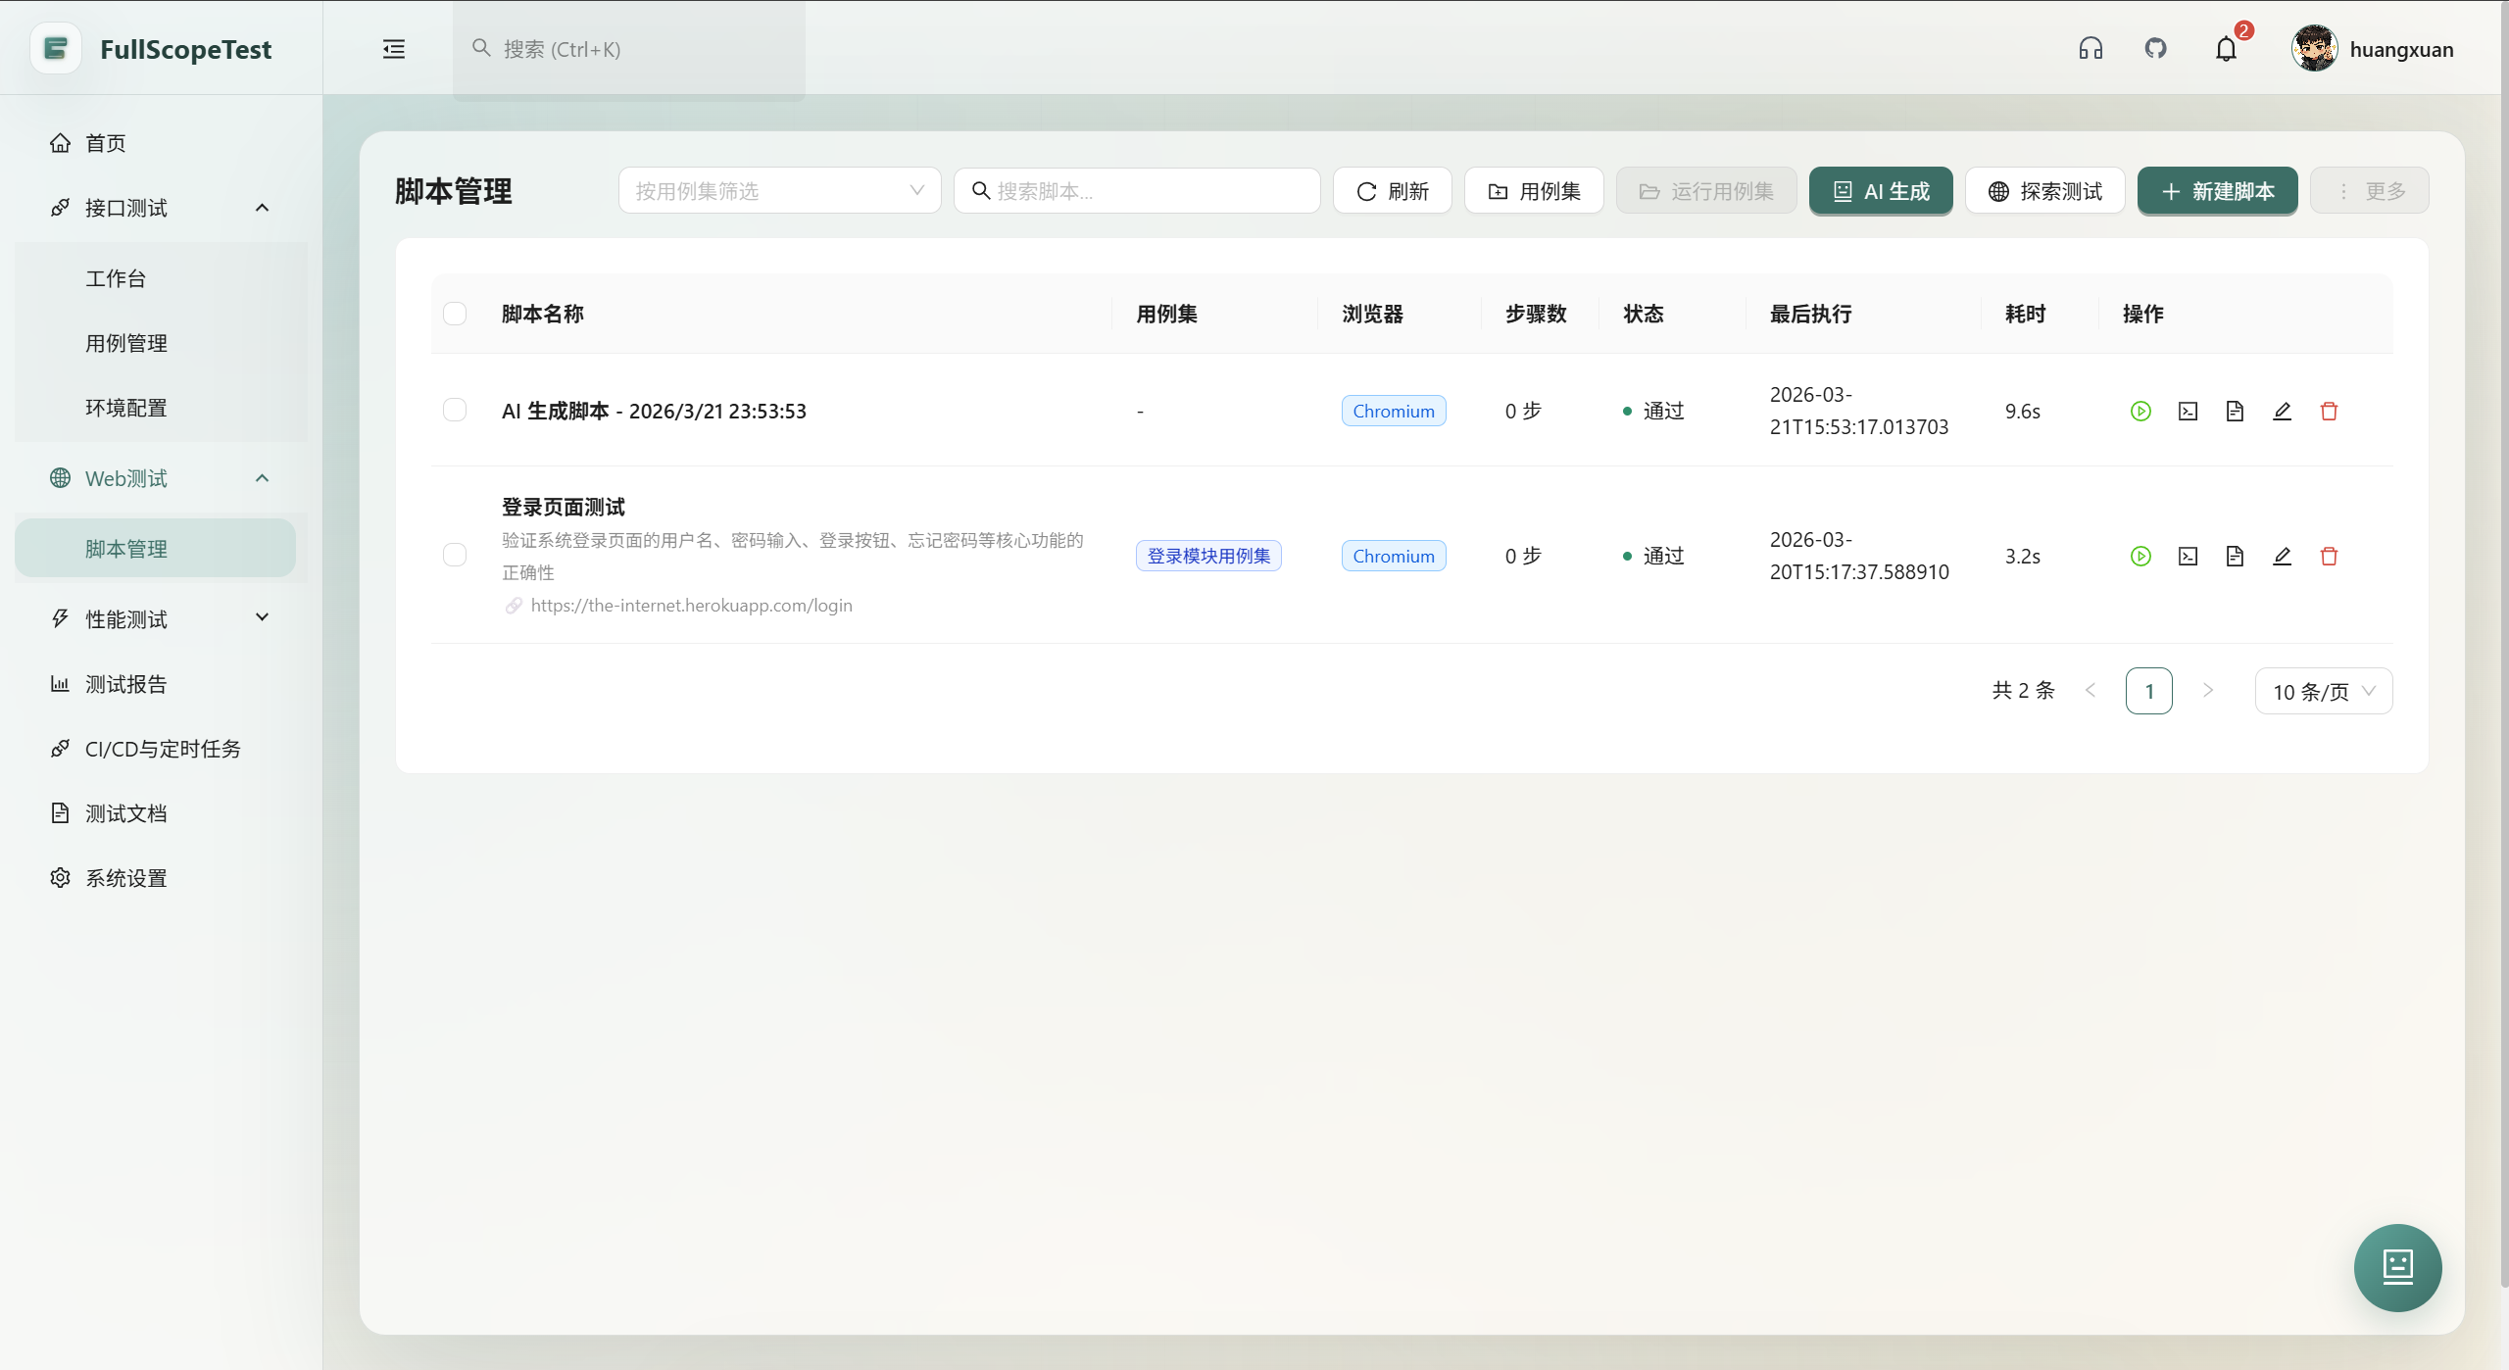
Task: Click the link icon beside herokuapp URL
Action: pos(514,606)
